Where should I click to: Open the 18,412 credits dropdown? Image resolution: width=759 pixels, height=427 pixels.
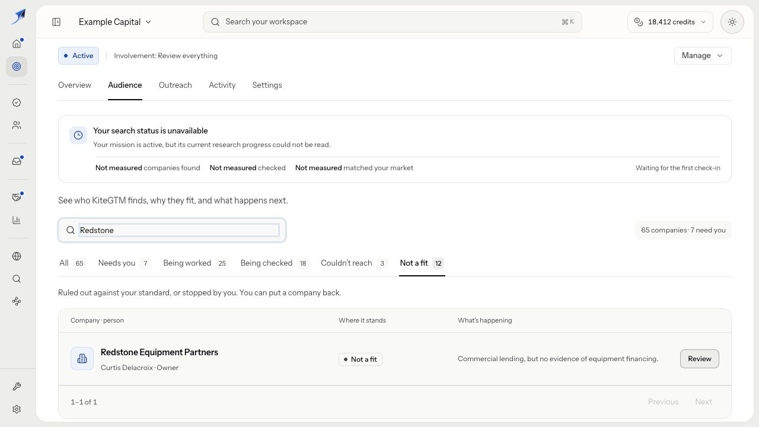click(x=670, y=22)
